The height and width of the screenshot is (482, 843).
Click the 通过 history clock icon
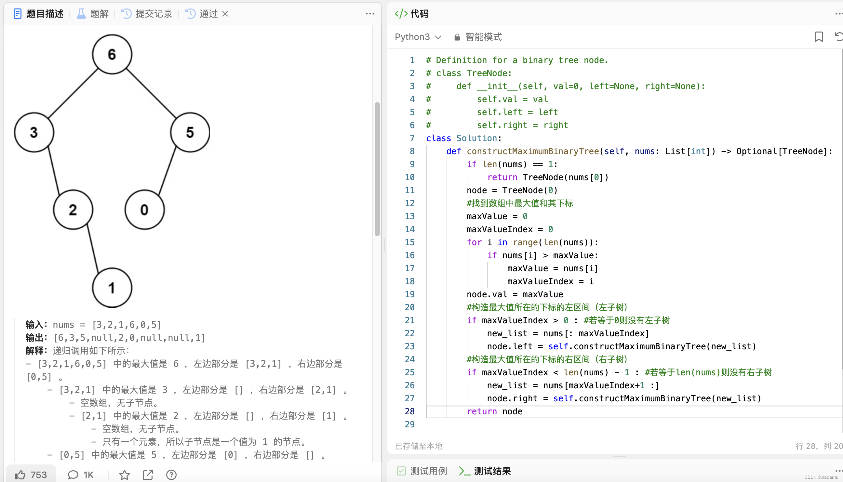190,14
